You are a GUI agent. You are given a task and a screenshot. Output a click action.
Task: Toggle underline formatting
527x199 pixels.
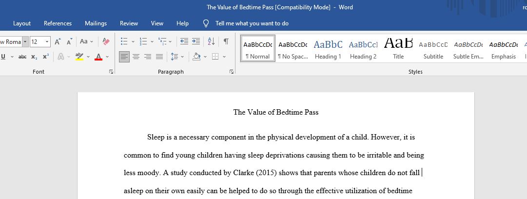click(x=3, y=57)
